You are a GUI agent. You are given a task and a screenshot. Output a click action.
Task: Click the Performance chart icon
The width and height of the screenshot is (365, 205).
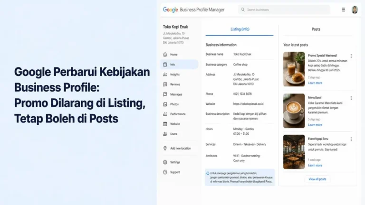click(x=165, y=114)
